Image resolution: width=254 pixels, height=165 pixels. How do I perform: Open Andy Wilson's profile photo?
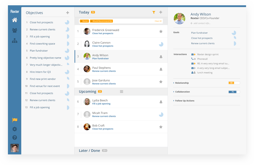coord(179,19)
